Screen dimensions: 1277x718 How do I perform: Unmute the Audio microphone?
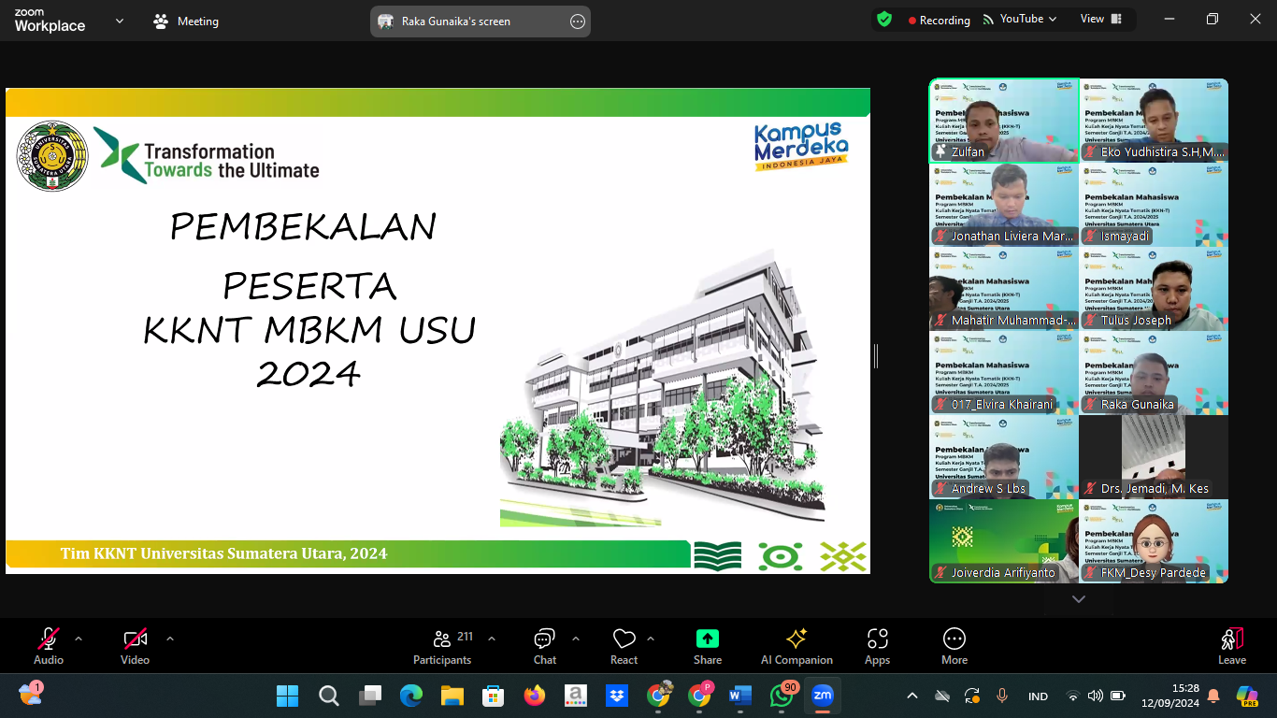coord(49,647)
